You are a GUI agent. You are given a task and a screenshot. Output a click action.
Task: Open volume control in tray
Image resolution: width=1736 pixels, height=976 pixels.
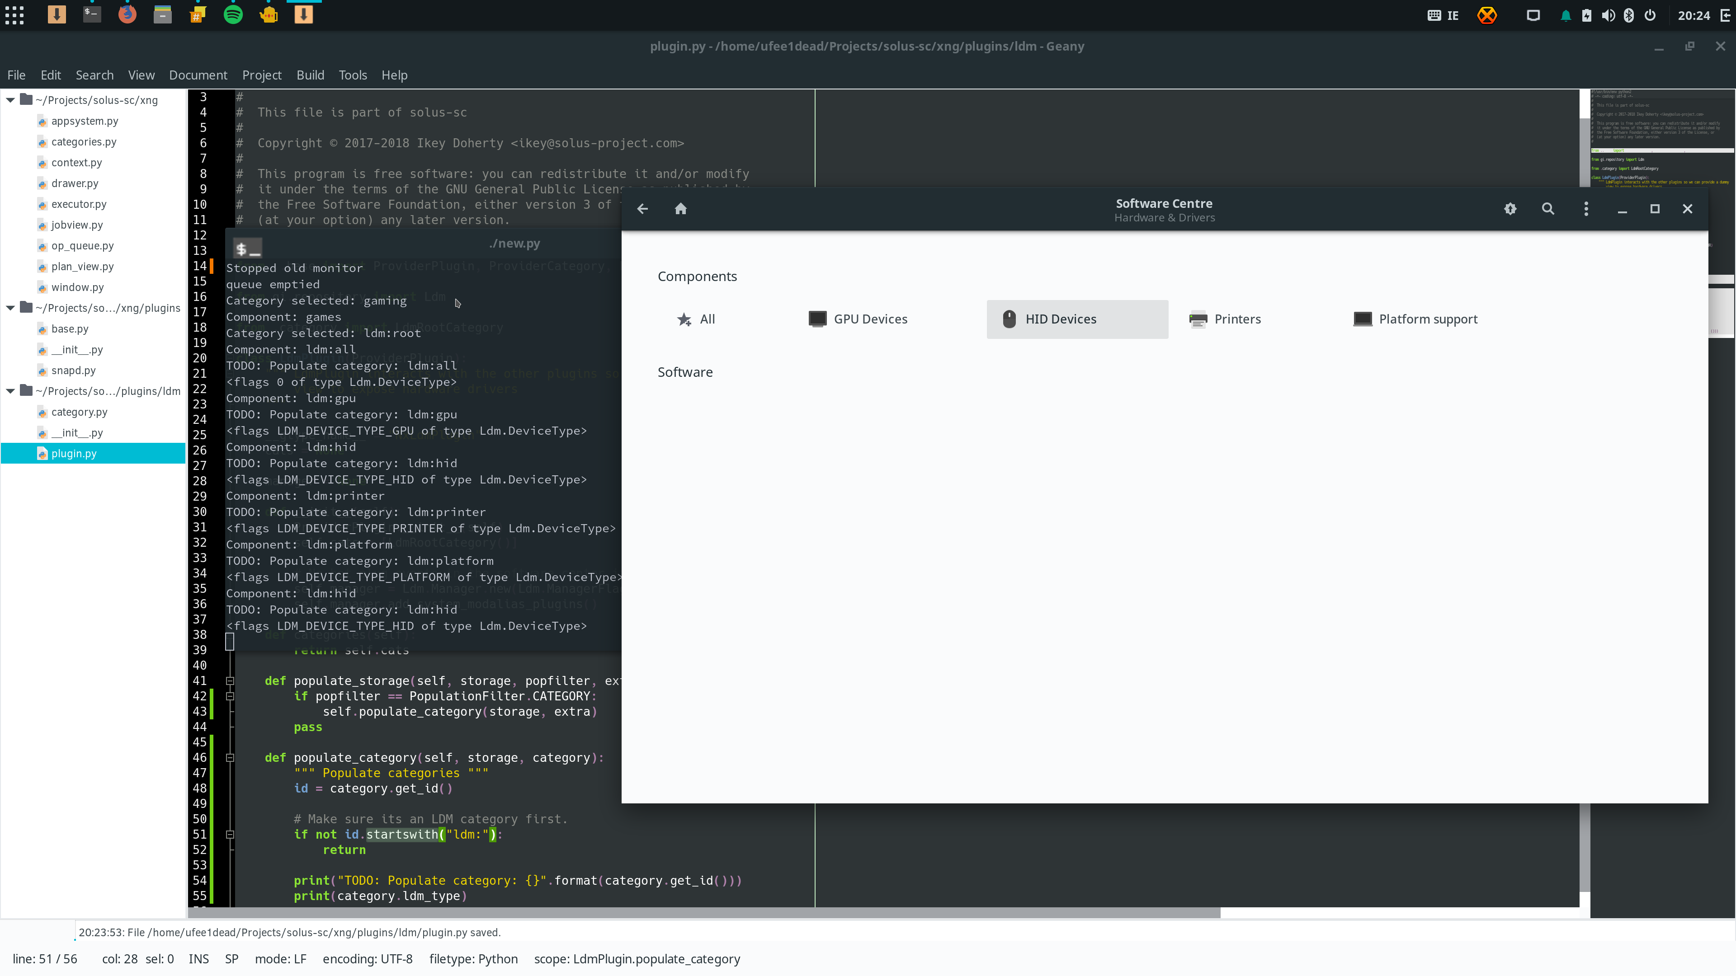[x=1608, y=15]
